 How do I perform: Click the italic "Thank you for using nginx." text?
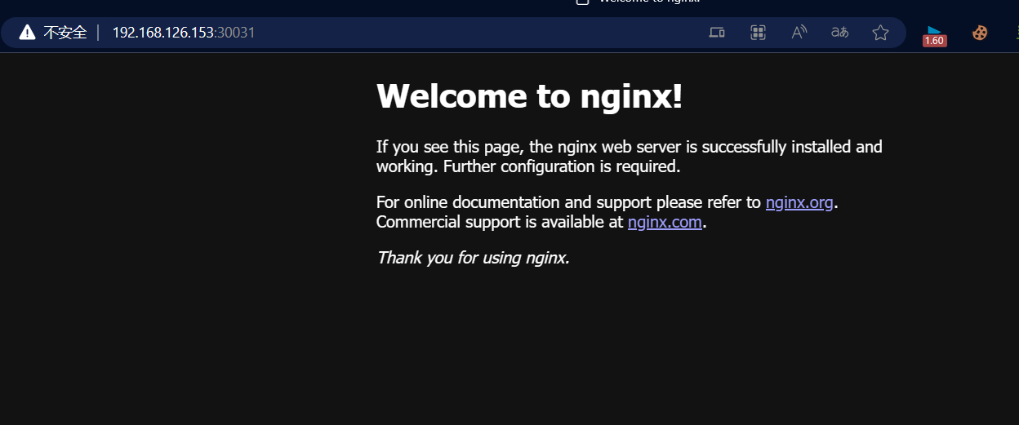(x=473, y=258)
